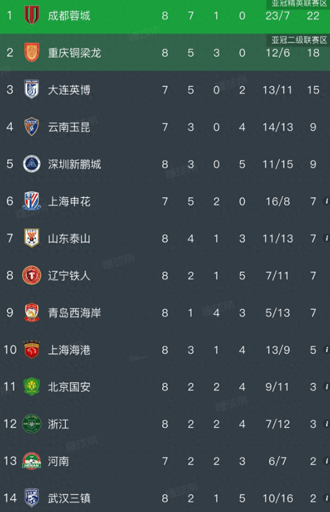The width and height of the screenshot is (330, 512).
Task: Select the 上海申花 team crest
Action: [x=32, y=201]
